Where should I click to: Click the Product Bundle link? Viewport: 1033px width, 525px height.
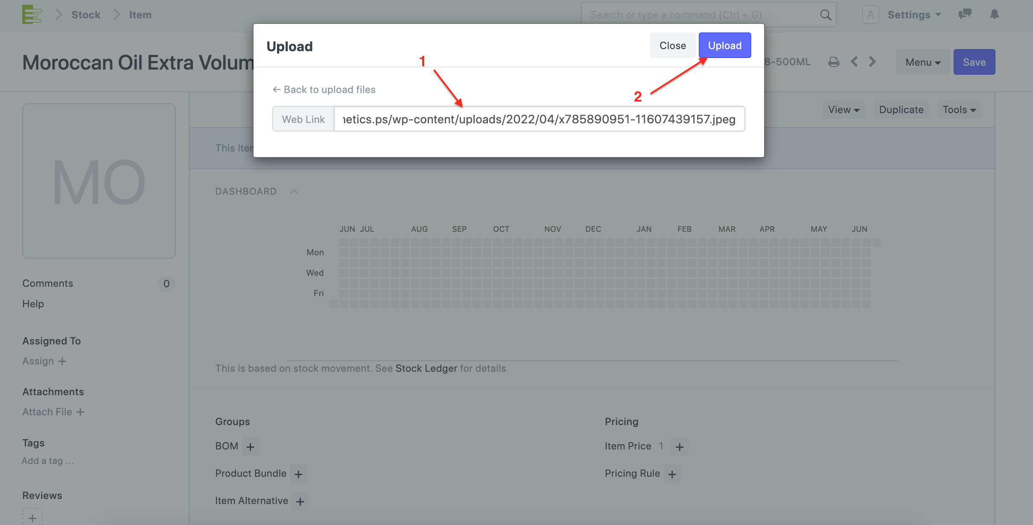coord(251,473)
